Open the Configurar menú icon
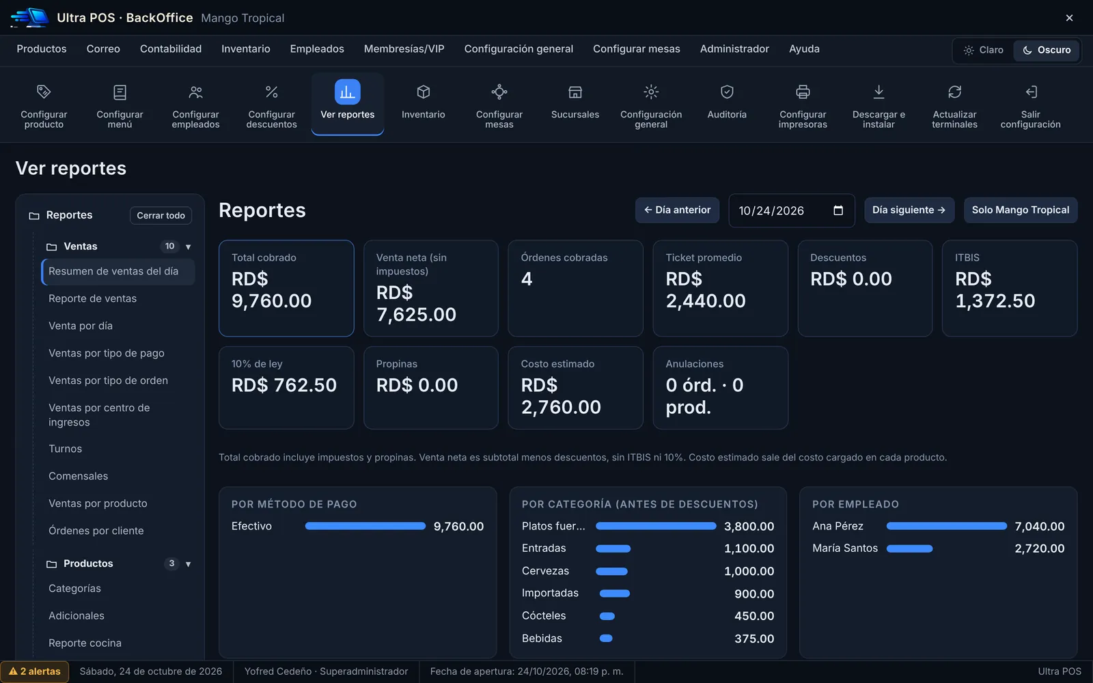This screenshot has height=683, width=1093. tap(120, 92)
